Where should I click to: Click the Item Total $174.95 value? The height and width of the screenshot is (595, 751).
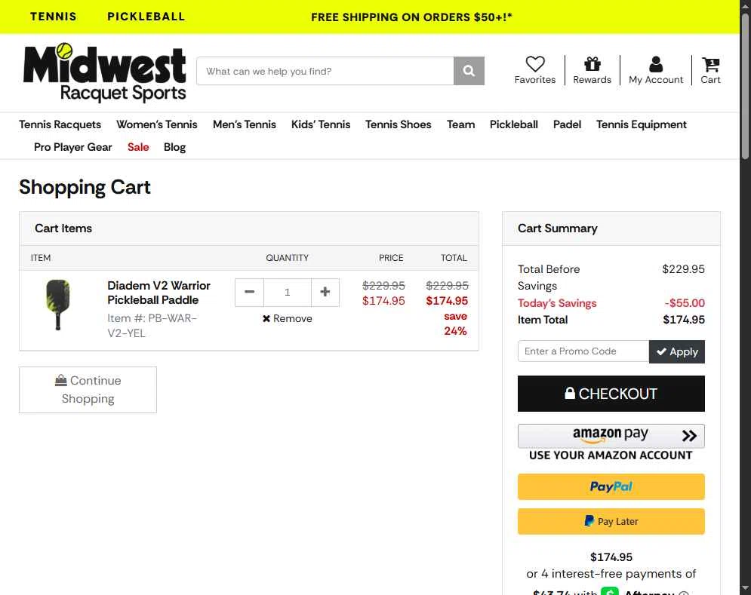(684, 320)
